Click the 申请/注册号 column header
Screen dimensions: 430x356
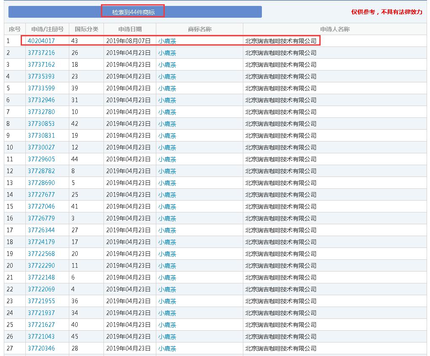(x=47, y=29)
